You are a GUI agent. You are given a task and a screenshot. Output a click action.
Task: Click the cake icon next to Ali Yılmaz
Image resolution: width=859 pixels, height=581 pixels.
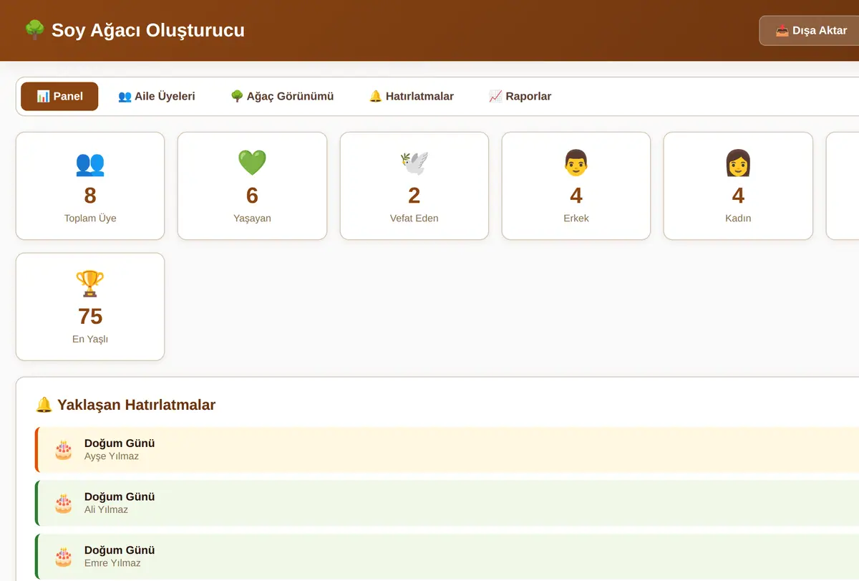(64, 503)
